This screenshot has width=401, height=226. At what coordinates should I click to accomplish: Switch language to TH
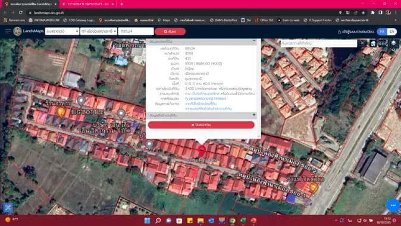(382, 32)
